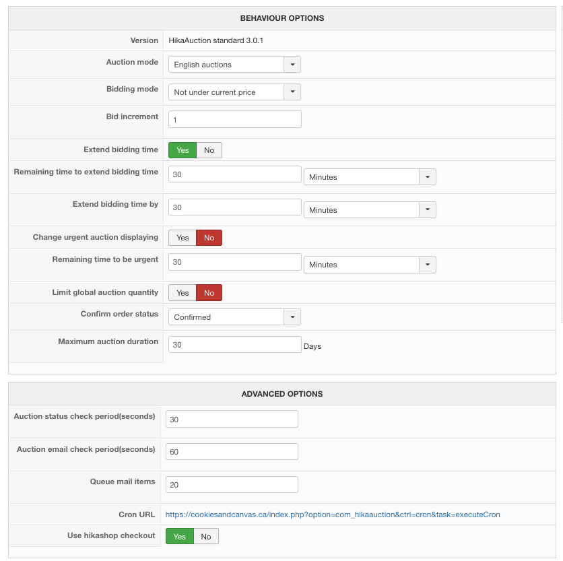
Task: Click the Bid increment input field
Action: pos(234,120)
